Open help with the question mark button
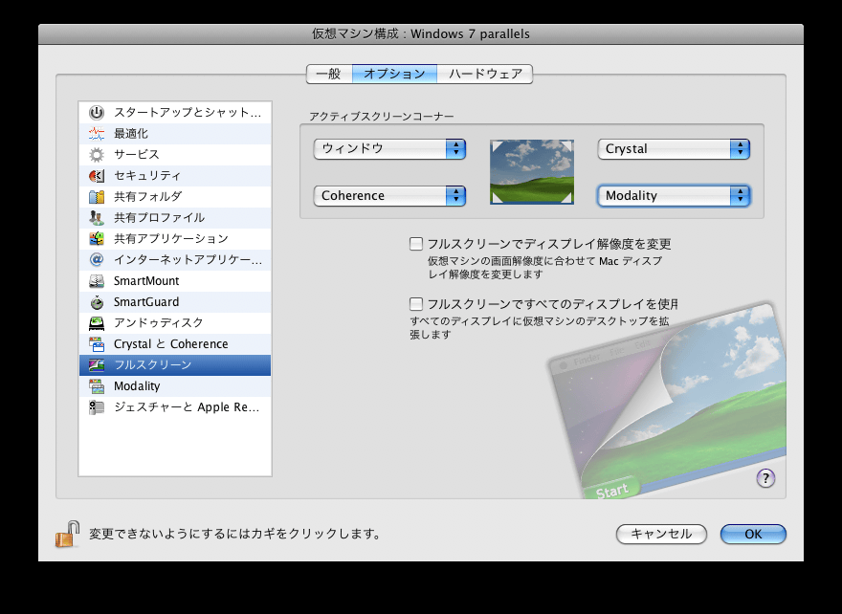 (x=765, y=477)
